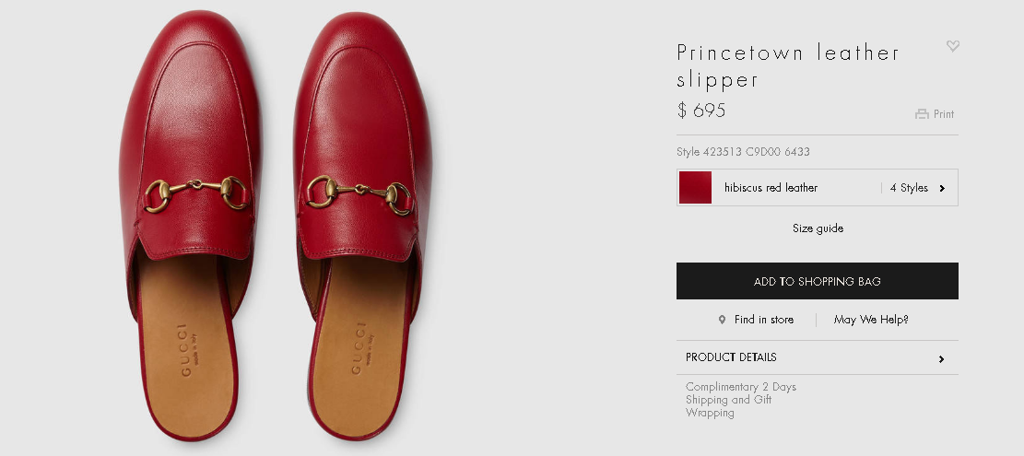Click the complimentary shipping and gift wrapping text
The height and width of the screenshot is (456, 1024).
point(740,400)
